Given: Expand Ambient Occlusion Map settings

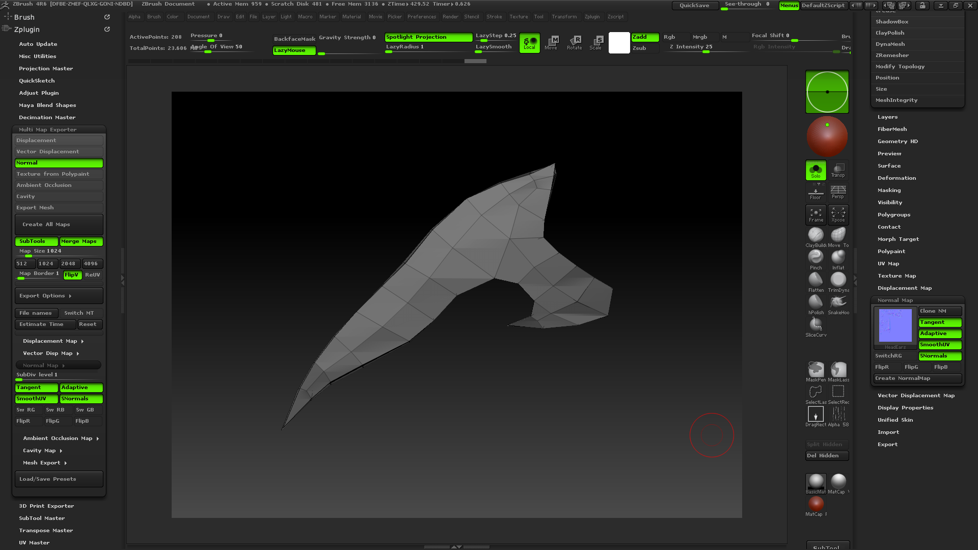Looking at the screenshot, I should pos(61,438).
